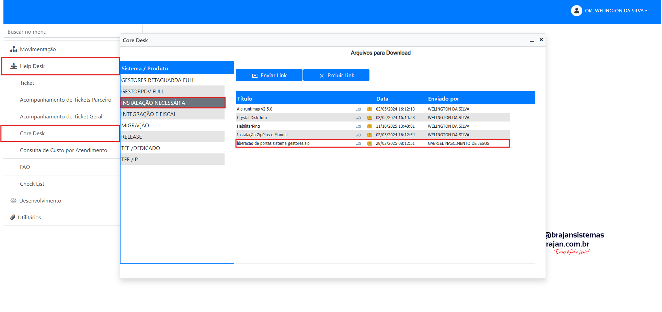Click the user avatar icon in header
This screenshot has height=312, width=662.
click(x=576, y=11)
